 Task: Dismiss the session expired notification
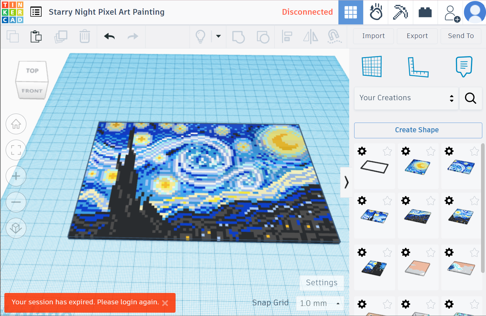165,303
